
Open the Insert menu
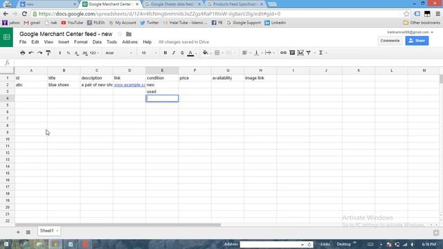click(x=64, y=42)
